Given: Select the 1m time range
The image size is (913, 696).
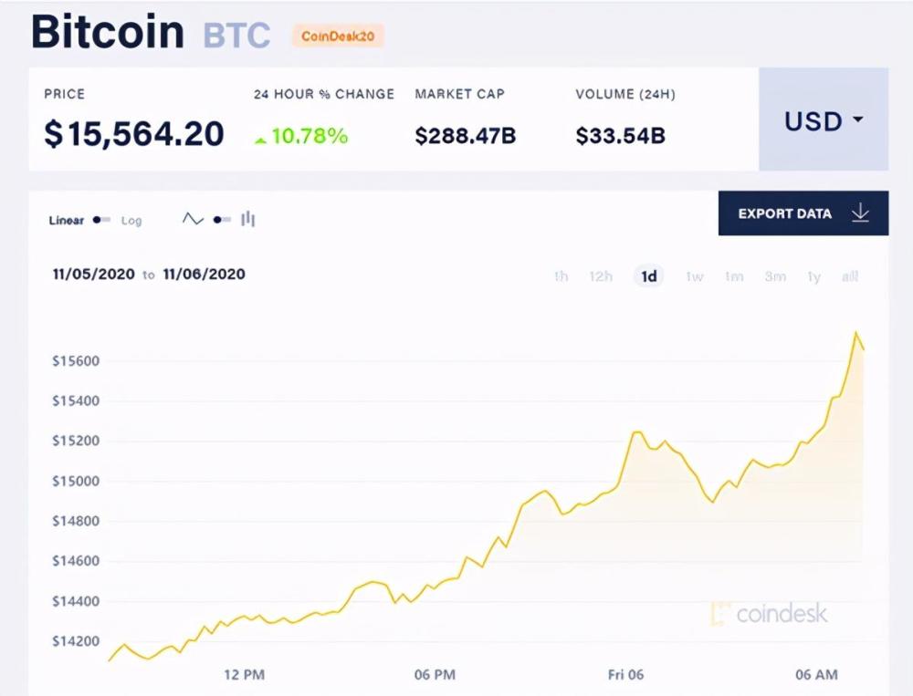Looking at the screenshot, I should tap(734, 275).
